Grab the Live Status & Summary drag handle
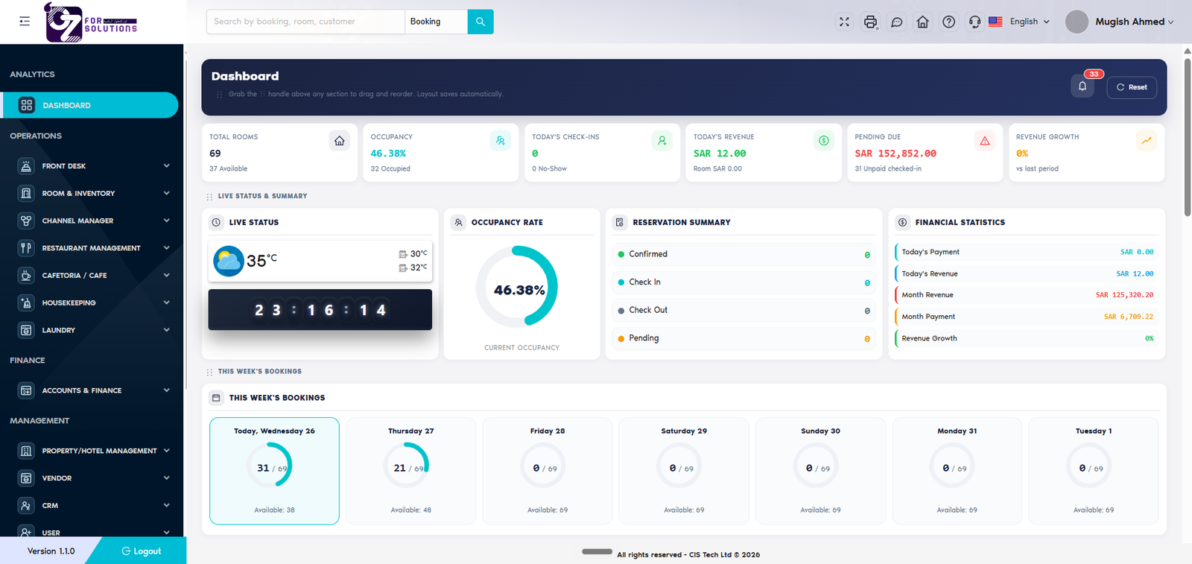 209,197
